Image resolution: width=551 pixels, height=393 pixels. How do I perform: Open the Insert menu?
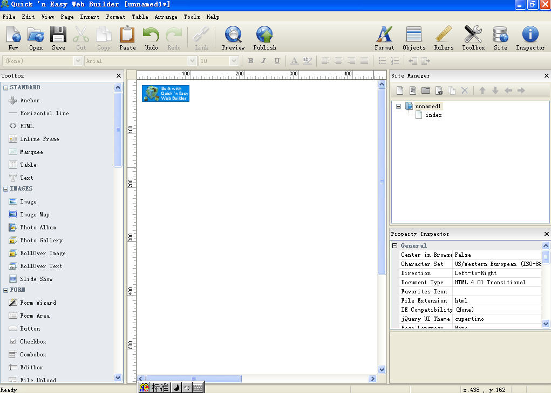[90, 17]
